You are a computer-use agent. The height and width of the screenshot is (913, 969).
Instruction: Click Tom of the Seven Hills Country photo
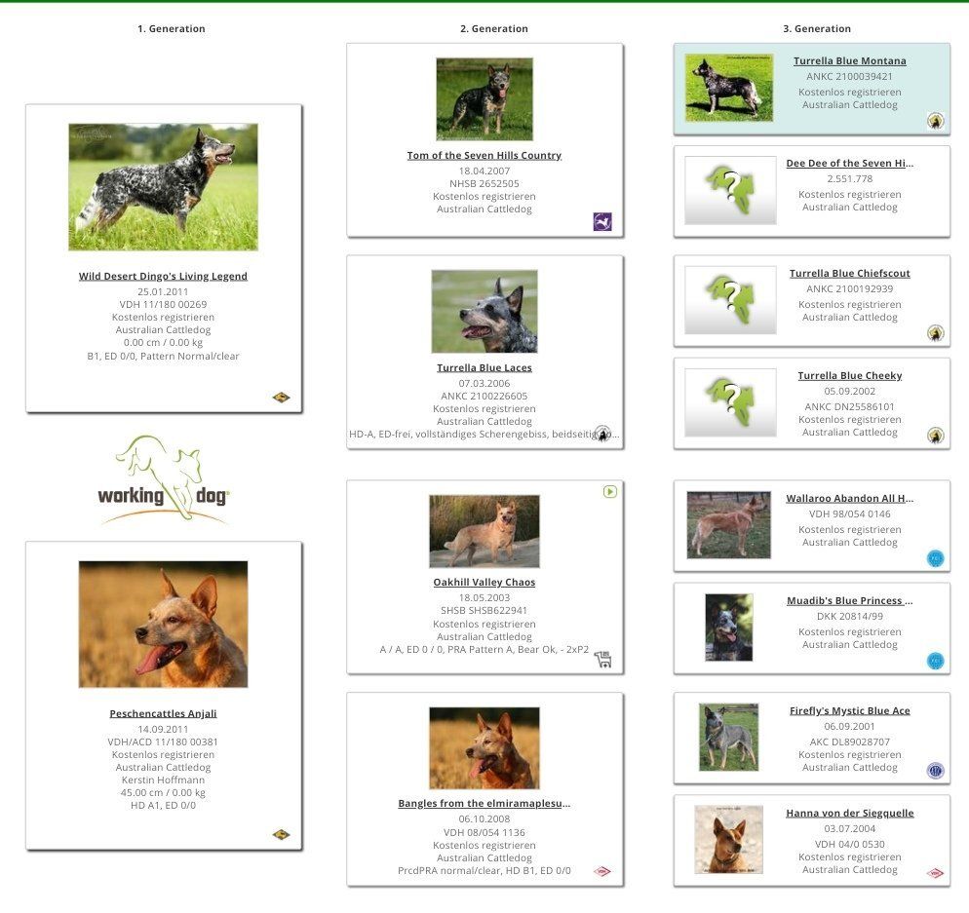(484, 99)
